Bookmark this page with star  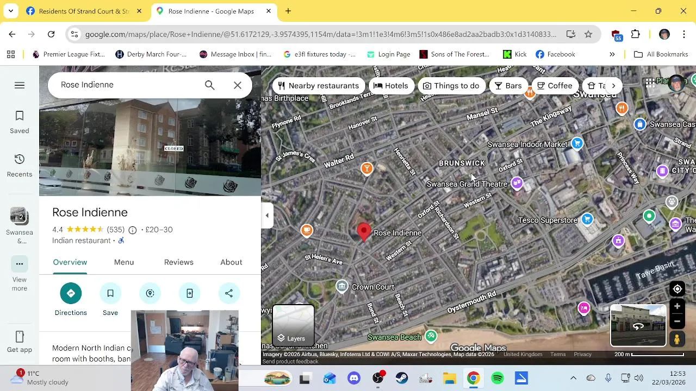[x=588, y=34]
